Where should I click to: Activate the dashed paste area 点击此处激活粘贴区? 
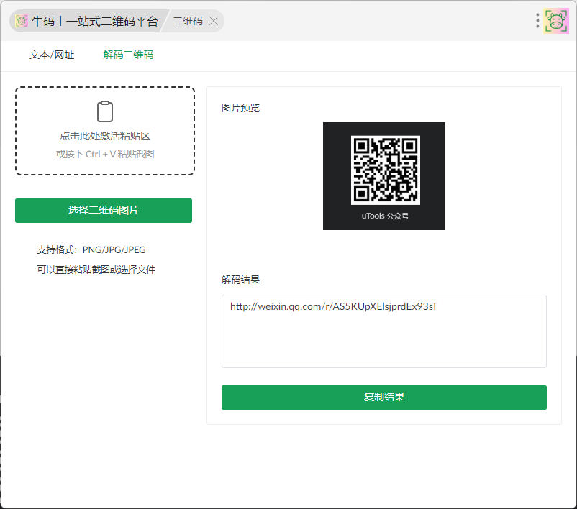click(x=105, y=131)
